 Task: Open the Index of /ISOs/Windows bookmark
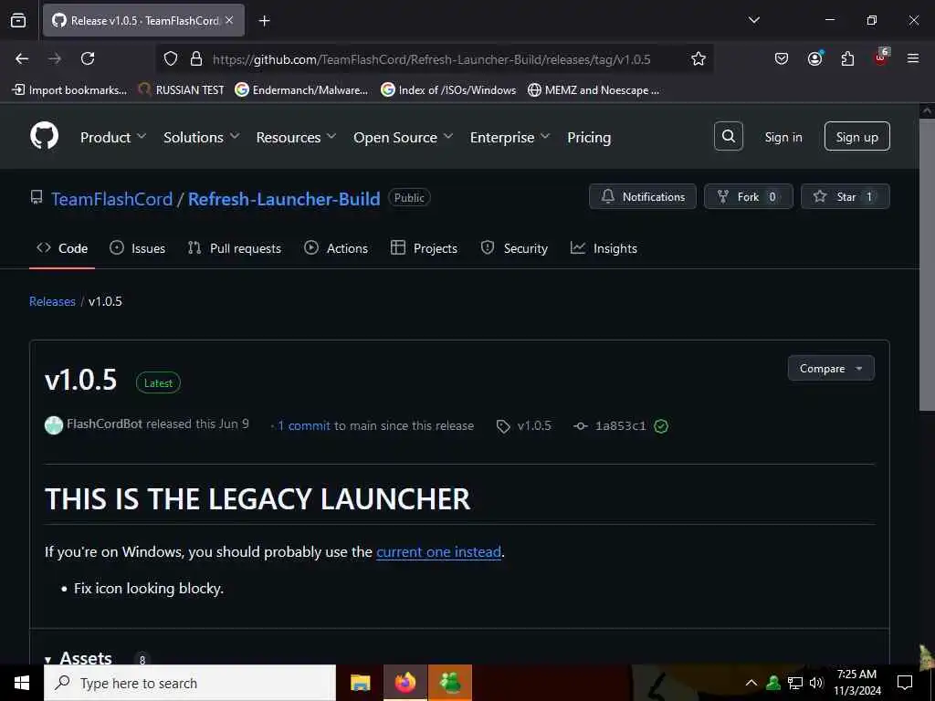[x=448, y=90]
